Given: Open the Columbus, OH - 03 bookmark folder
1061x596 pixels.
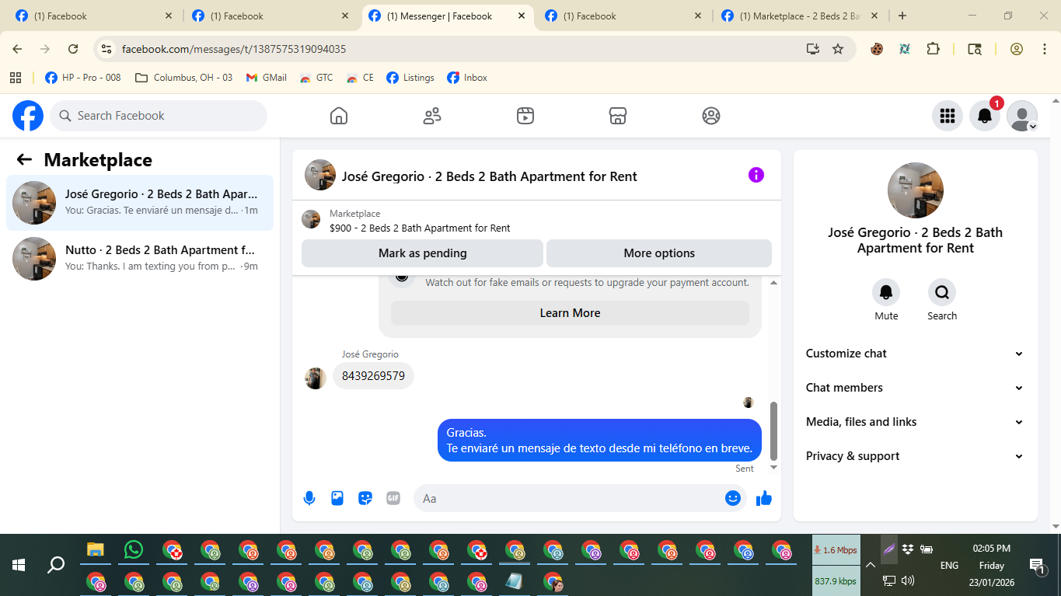Looking at the screenshot, I should pos(184,78).
